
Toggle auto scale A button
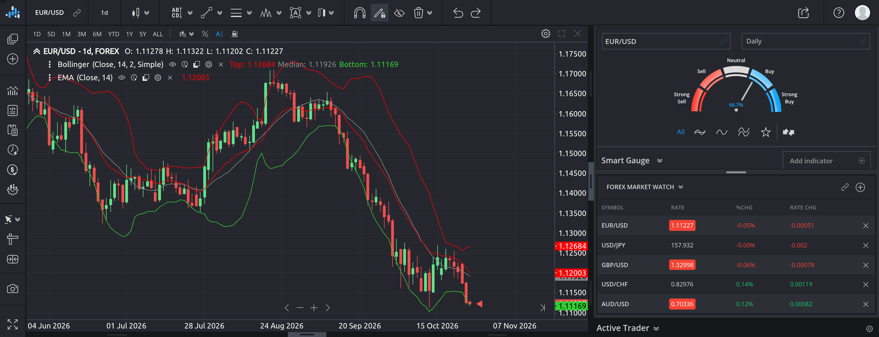click(219, 34)
